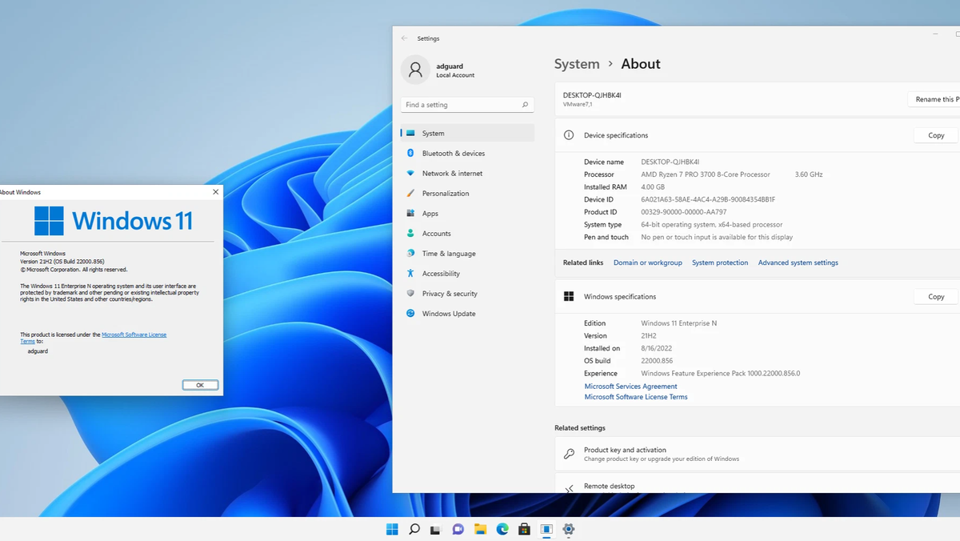Click the Windows specifications logo icon

pyautogui.click(x=569, y=296)
